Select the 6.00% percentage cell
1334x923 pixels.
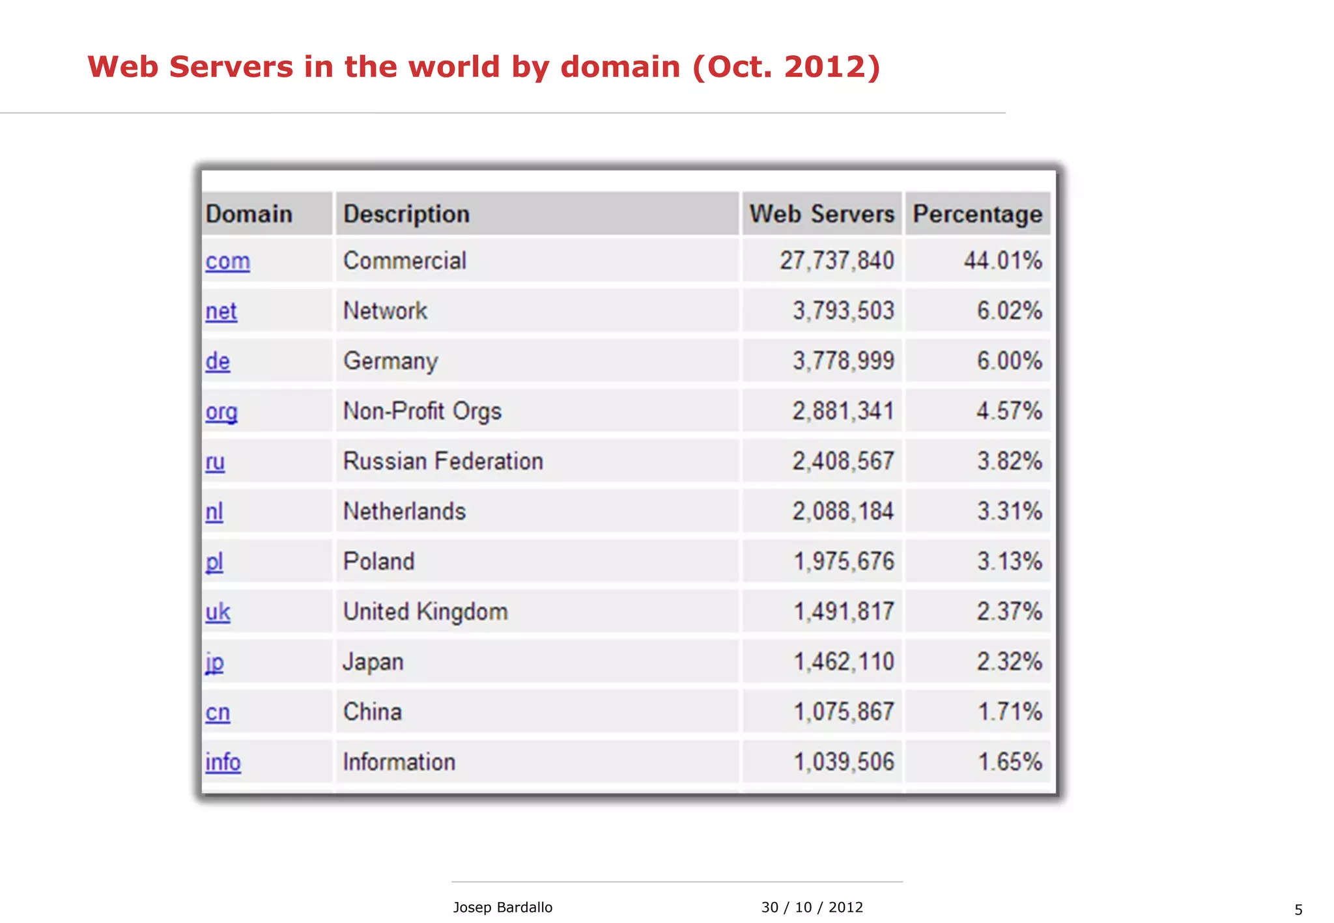tap(978, 361)
